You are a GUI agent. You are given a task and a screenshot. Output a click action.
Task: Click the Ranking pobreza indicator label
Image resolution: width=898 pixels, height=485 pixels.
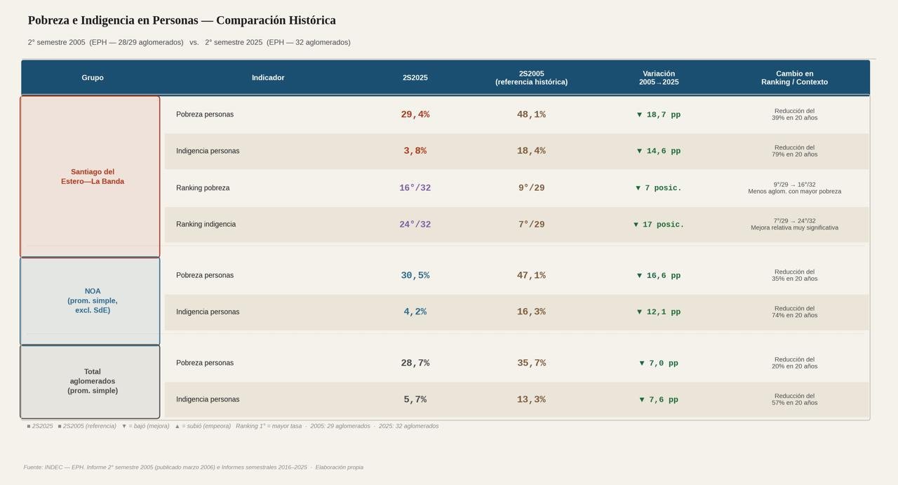[203, 188]
